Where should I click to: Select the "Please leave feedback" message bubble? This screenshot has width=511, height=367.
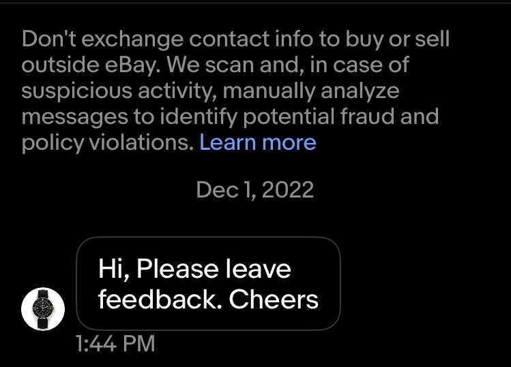tap(208, 284)
